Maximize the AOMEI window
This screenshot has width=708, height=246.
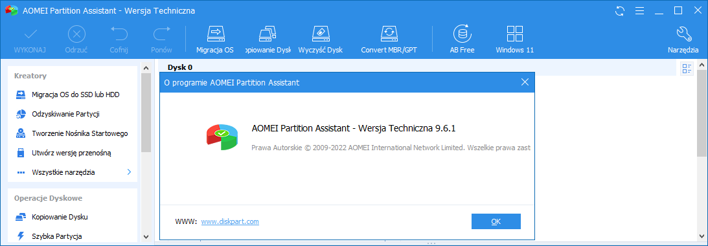(678, 11)
